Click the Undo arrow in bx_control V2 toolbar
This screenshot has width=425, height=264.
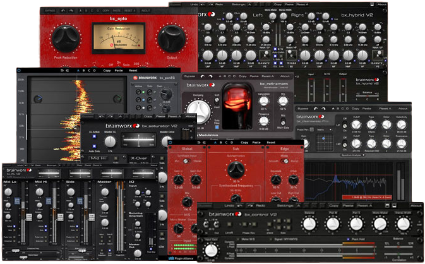(x=239, y=206)
